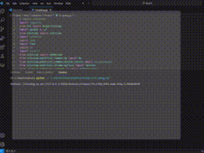Image resolution: width=204 pixels, height=153 pixels.
Task: Open the Terminal menu
Action: coord(58,3)
